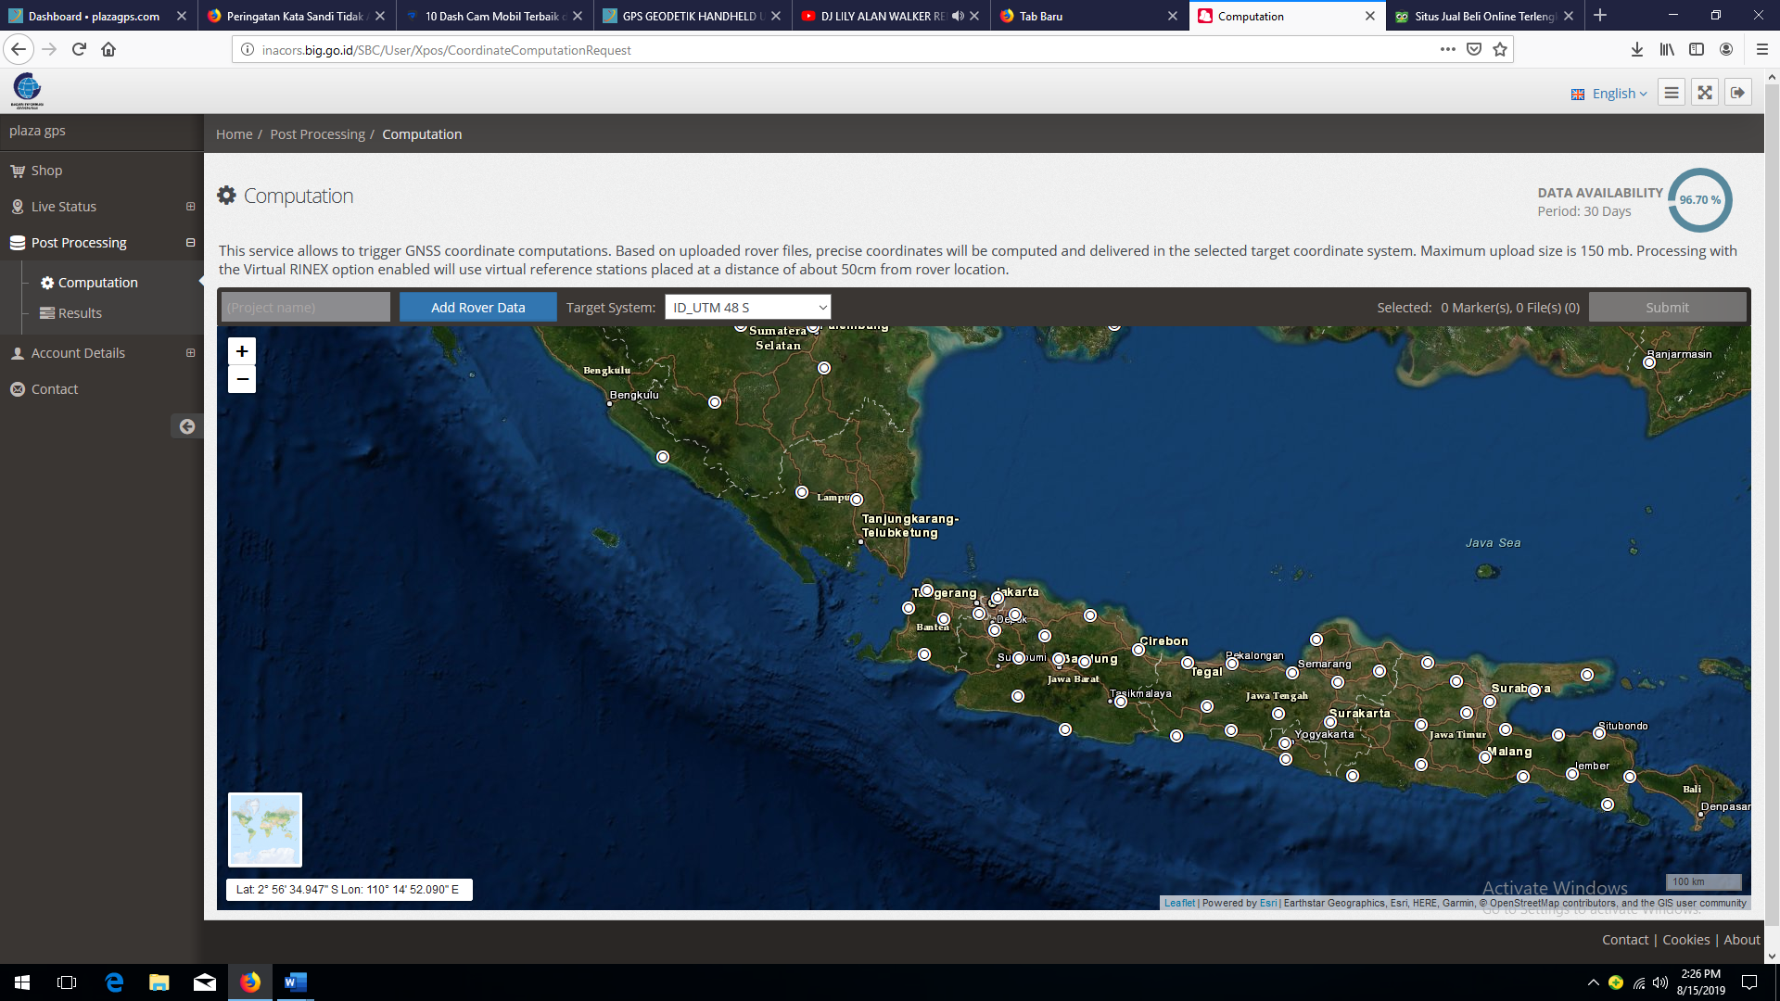
Task: Click the map zoom in plus button
Action: tap(242, 351)
